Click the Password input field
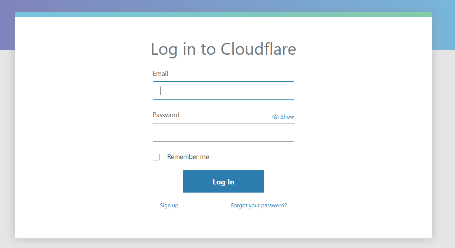The image size is (455, 248). 223,132
